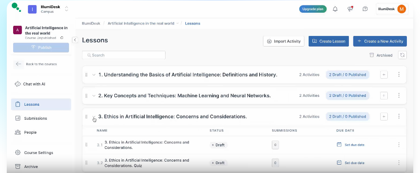Expand lesson 2 Key Concepts and Techniques
Image resolution: width=420 pixels, height=173 pixels.
(94, 96)
